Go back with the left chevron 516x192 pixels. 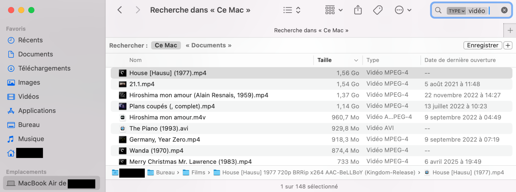click(x=120, y=10)
